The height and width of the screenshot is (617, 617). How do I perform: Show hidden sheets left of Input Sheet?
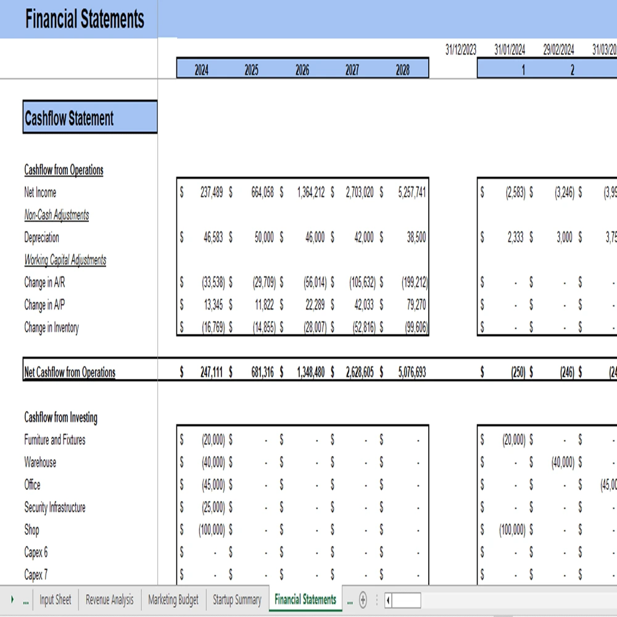(x=25, y=600)
